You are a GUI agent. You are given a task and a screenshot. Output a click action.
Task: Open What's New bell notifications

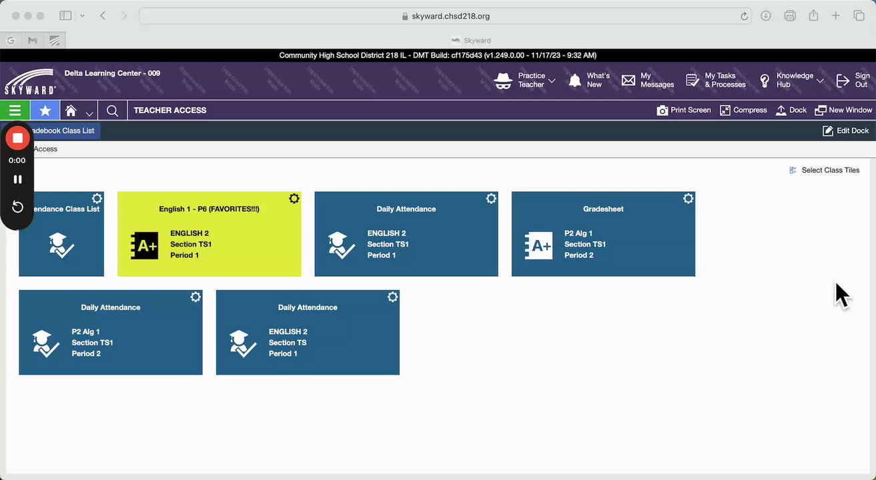(x=588, y=80)
